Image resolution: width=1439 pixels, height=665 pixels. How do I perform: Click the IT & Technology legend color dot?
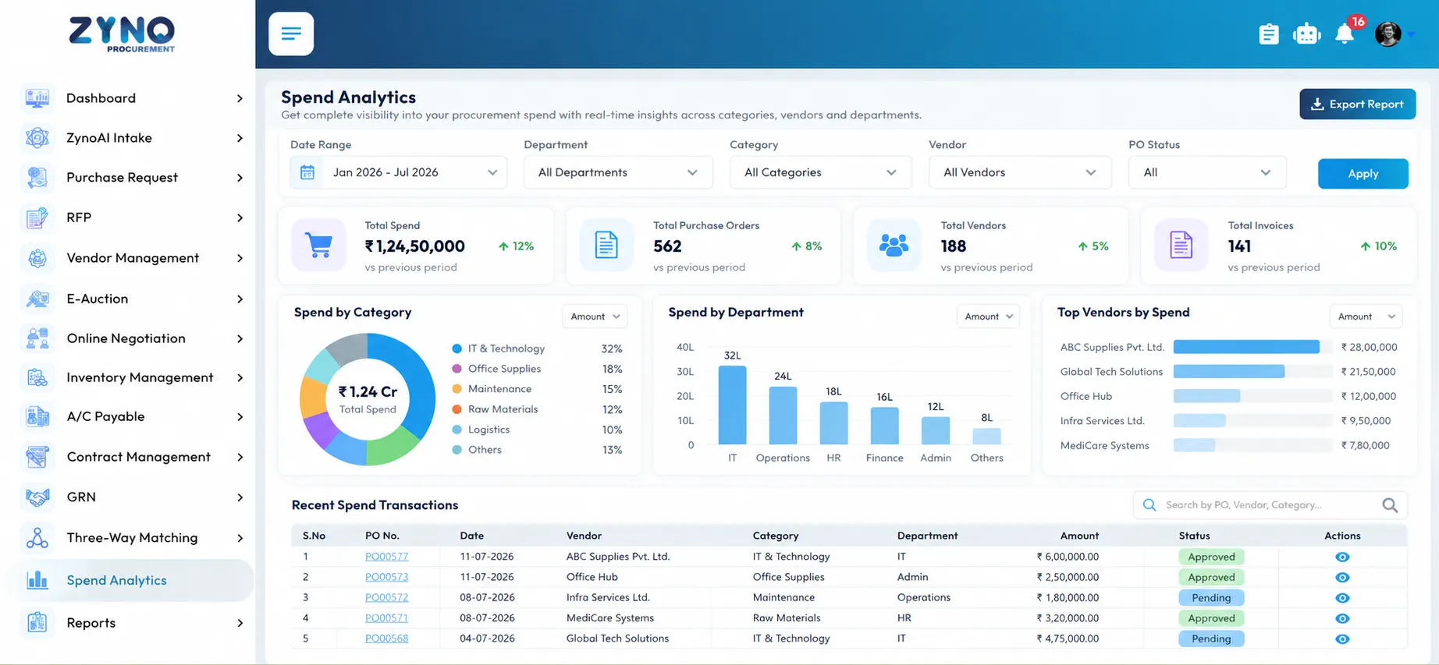[457, 348]
